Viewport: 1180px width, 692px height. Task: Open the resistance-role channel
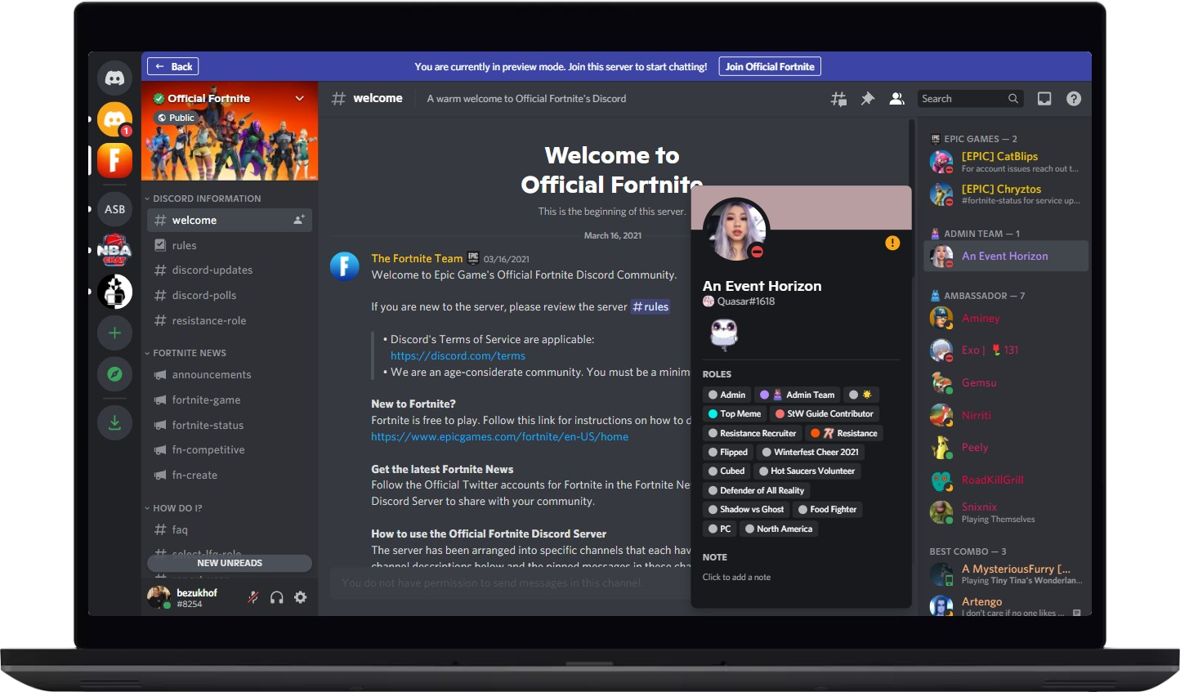pyautogui.click(x=230, y=321)
